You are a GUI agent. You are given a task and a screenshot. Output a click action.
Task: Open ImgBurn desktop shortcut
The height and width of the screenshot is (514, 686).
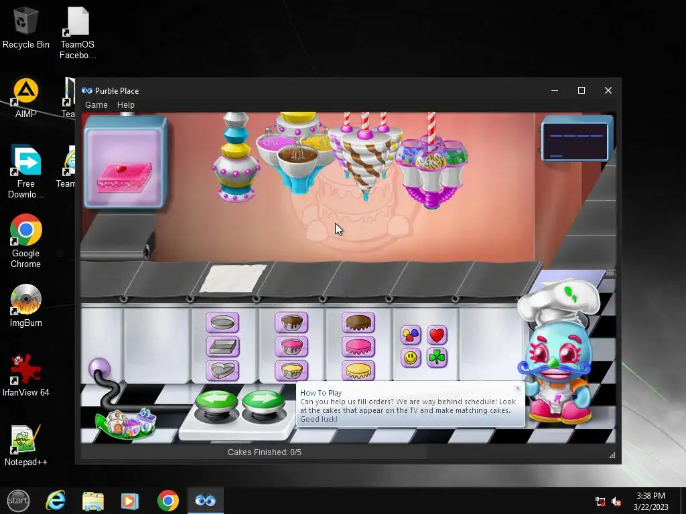click(x=26, y=305)
